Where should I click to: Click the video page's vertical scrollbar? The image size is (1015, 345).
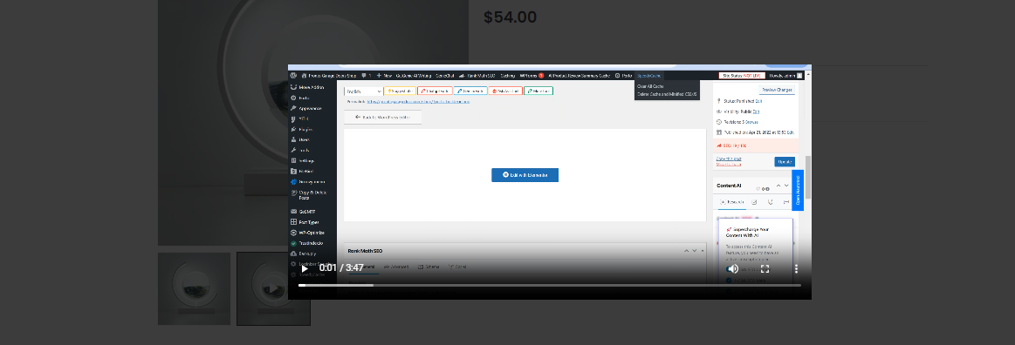[808, 178]
